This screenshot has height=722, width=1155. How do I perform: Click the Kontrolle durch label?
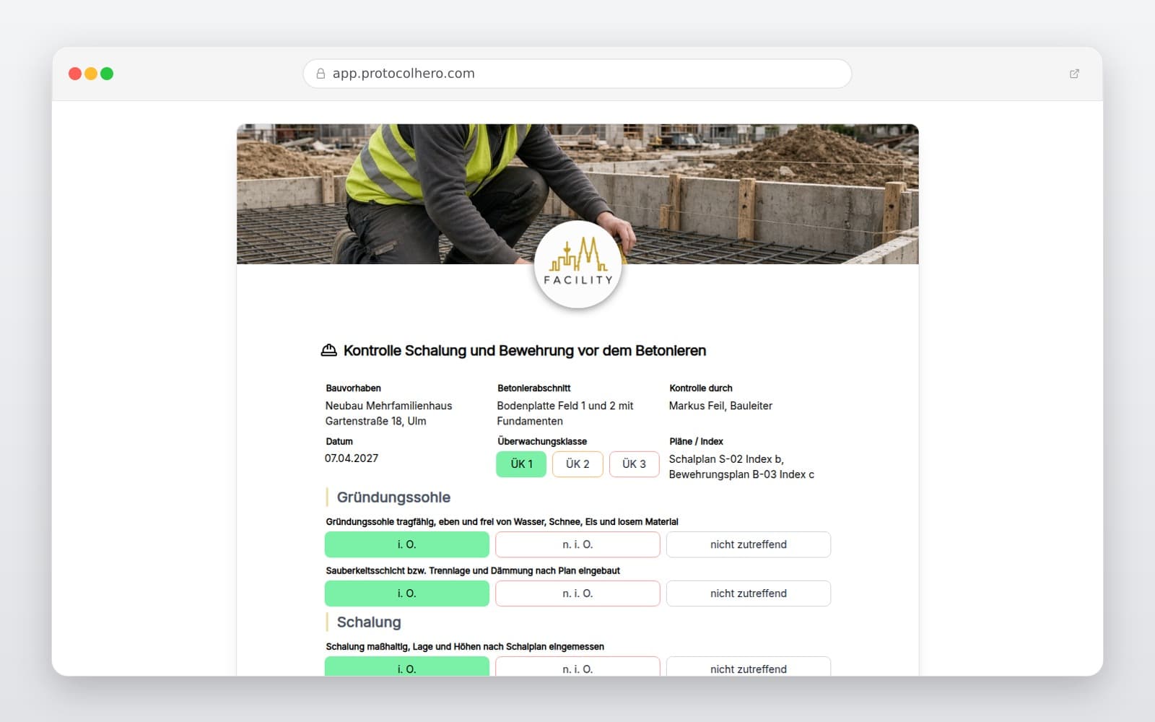tap(701, 388)
